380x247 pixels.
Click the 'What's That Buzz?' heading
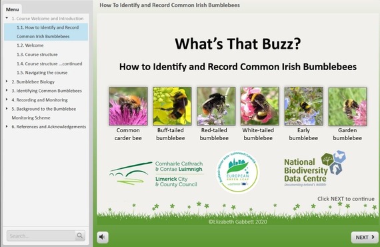[238, 43]
